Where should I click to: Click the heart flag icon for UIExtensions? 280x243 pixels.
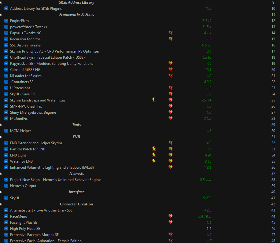(x=171, y=88)
